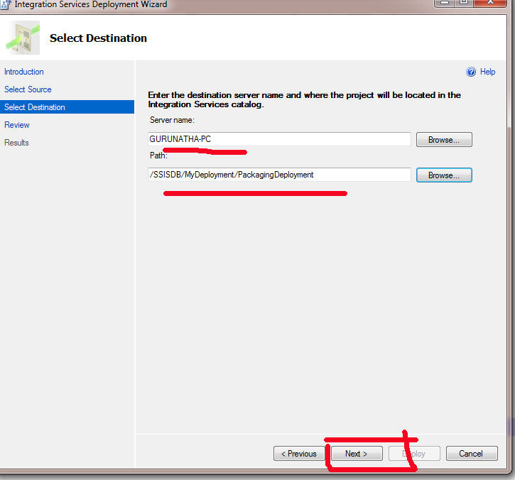Click the Next button
Screen dimensions: 515x480
(357, 454)
